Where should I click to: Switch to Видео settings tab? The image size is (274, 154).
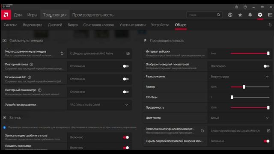pos(72,25)
